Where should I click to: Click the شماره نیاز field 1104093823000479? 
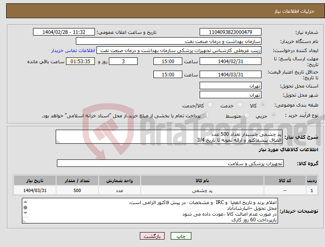230,32
